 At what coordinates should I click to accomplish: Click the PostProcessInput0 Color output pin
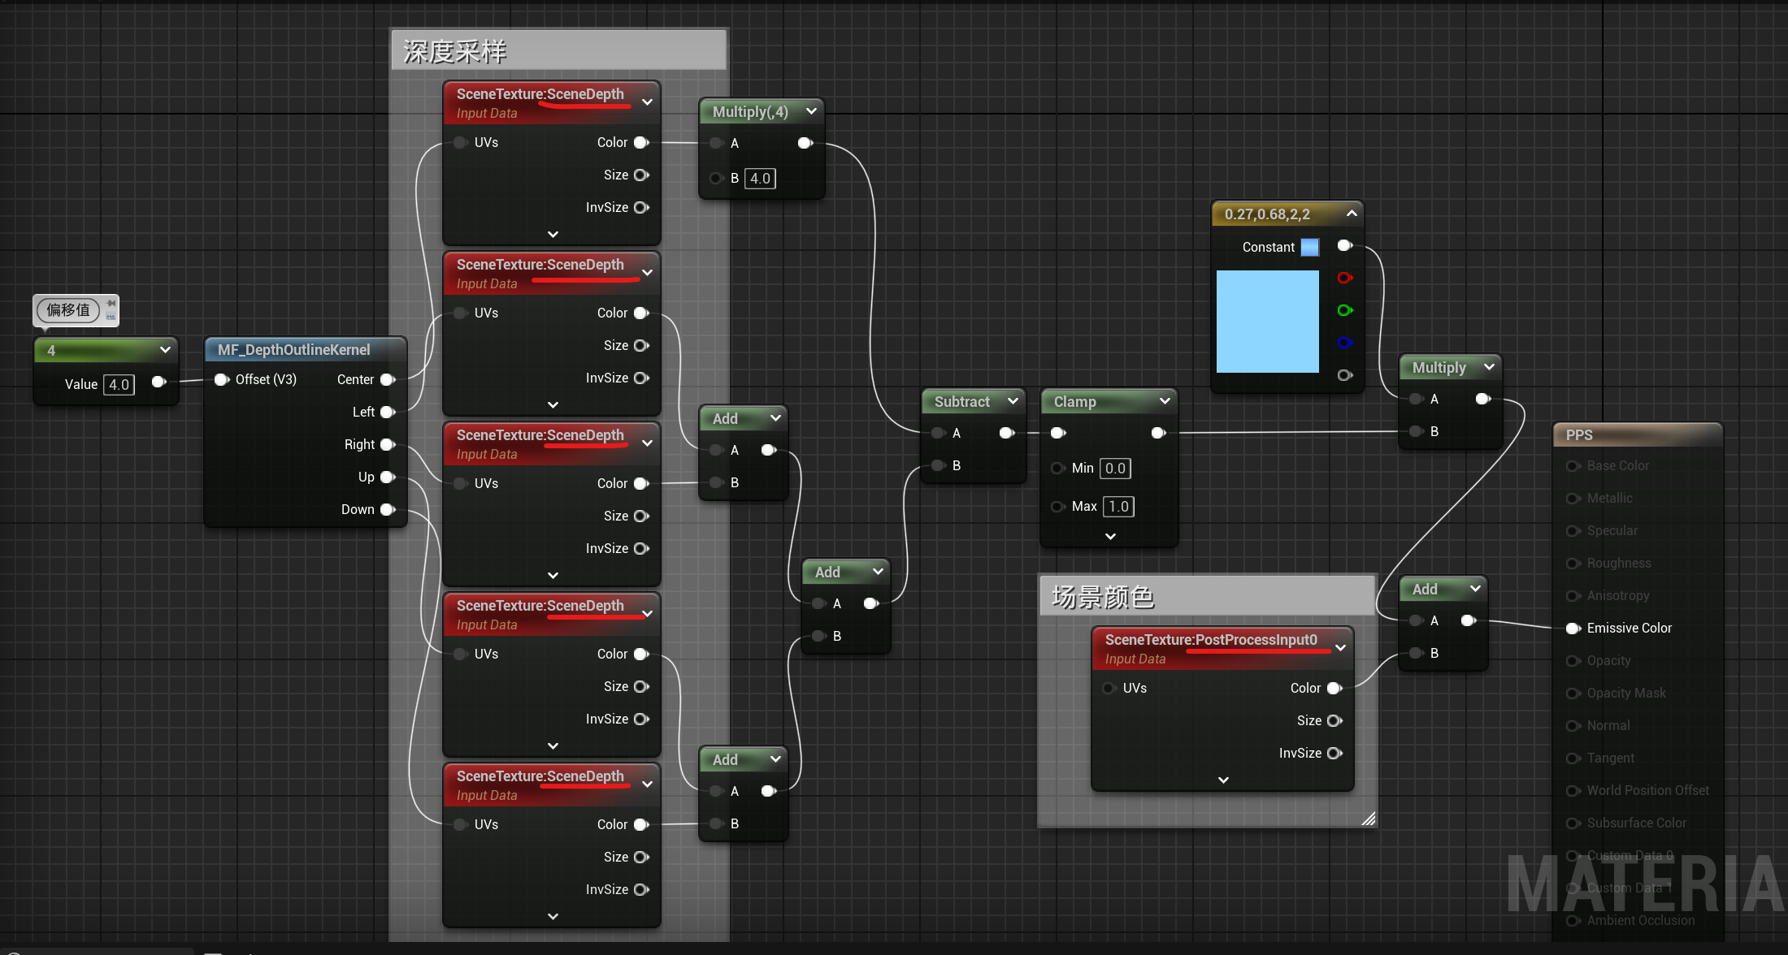(1334, 689)
